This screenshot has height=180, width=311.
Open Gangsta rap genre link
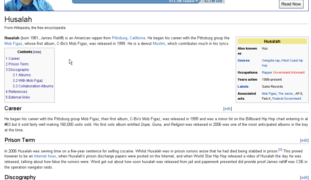click(x=271, y=61)
